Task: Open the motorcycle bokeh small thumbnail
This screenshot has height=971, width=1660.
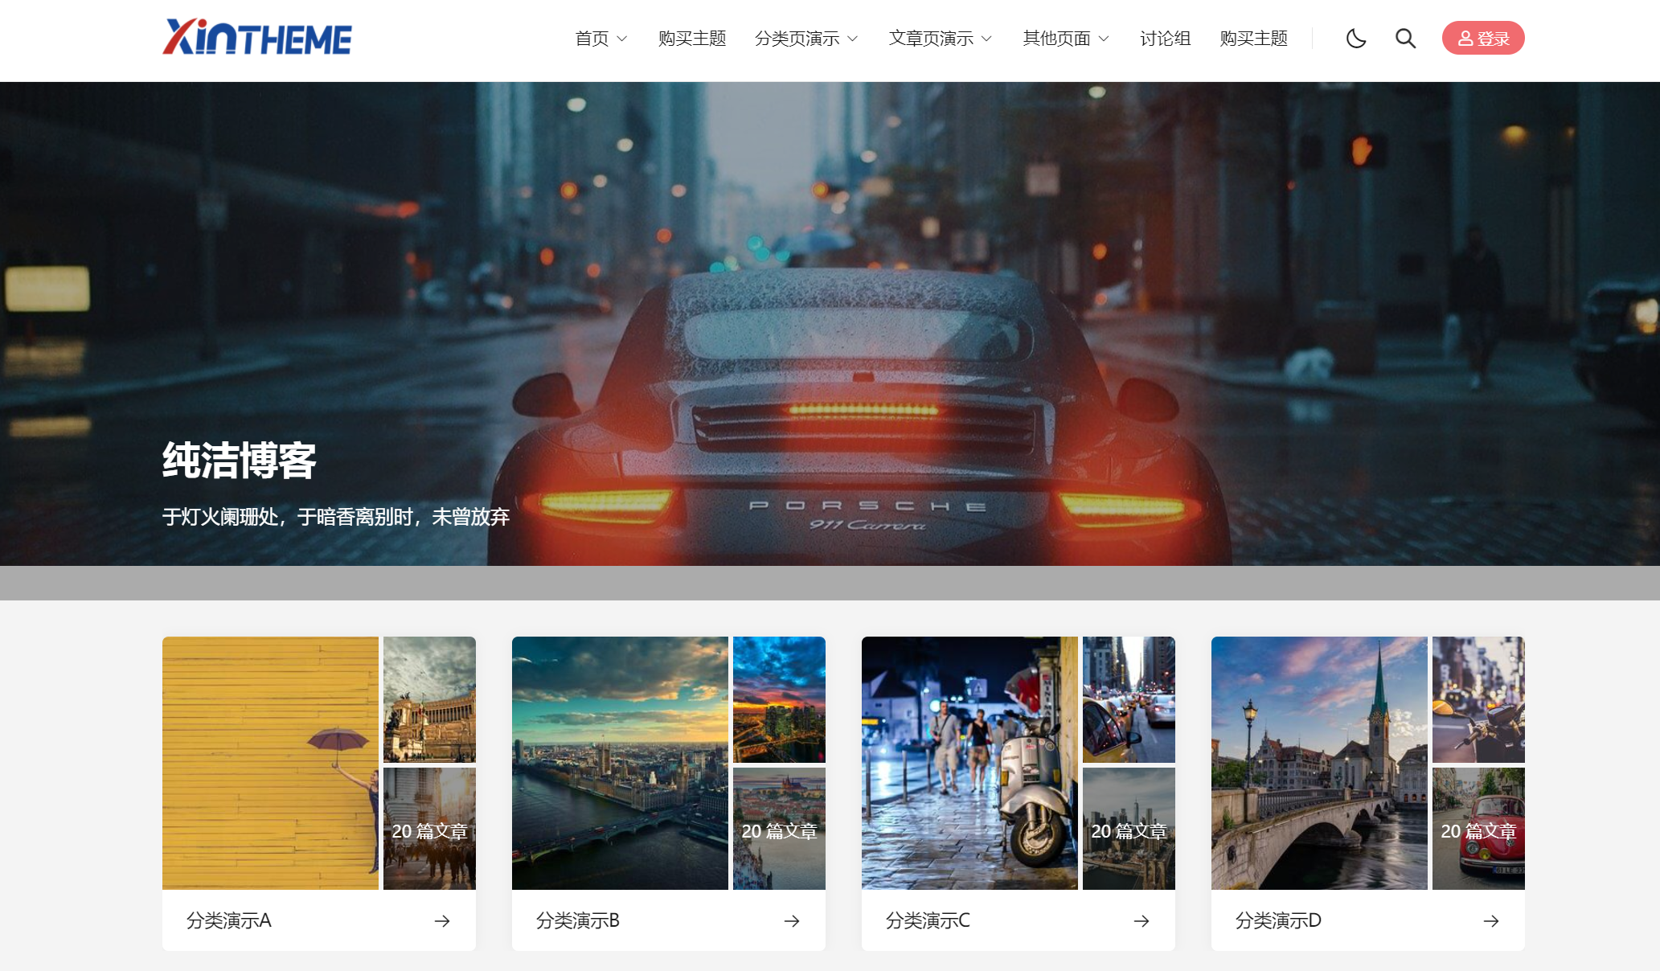Action: tap(1478, 699)
